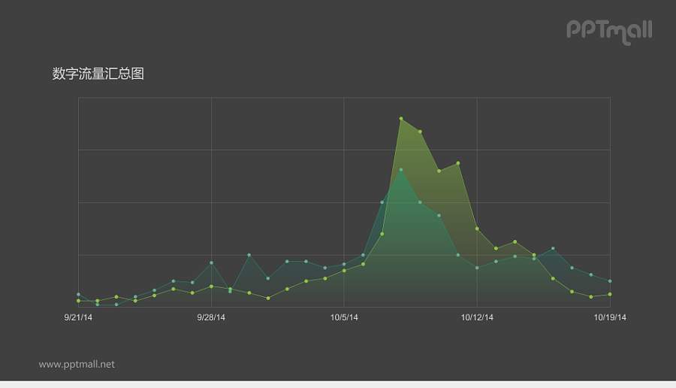This screenshot has width=676, height=388.
Task: Click the first teal point at 9/21/14
Action: [x=78, y=294]
